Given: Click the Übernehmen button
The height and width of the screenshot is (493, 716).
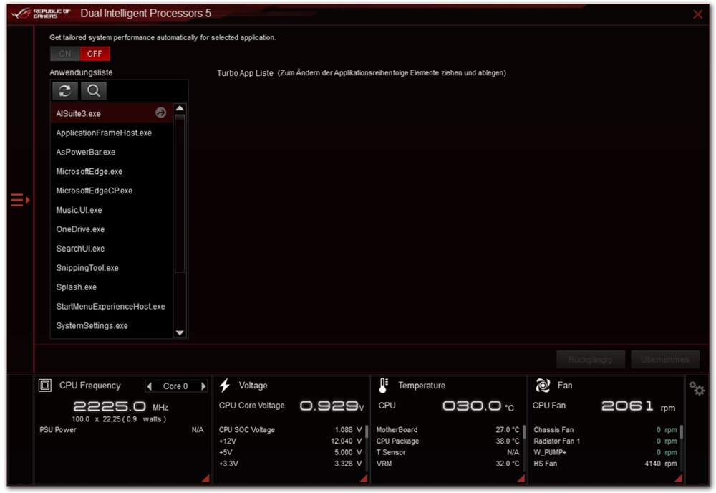Looking at the screenshot, I should (x=665, y=360).
